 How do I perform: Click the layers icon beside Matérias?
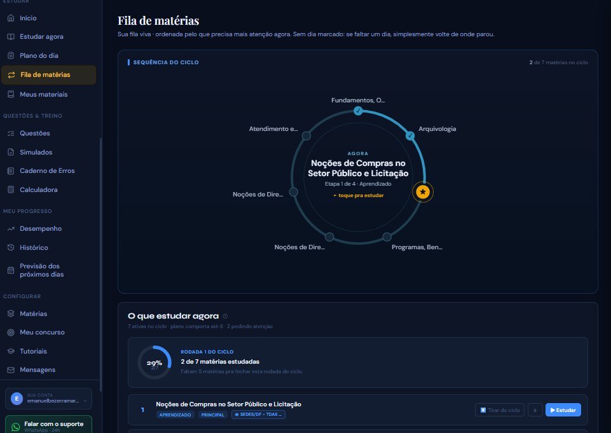11,313
